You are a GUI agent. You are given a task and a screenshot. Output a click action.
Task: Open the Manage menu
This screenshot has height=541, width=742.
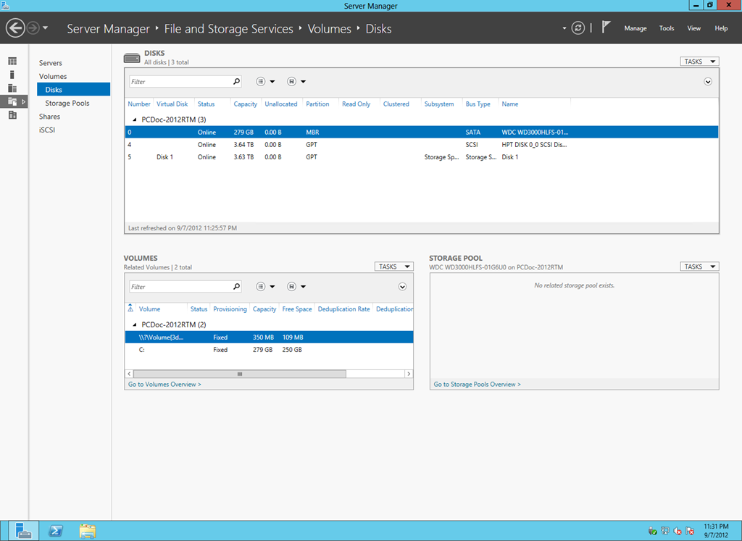(x=635, y=28)
